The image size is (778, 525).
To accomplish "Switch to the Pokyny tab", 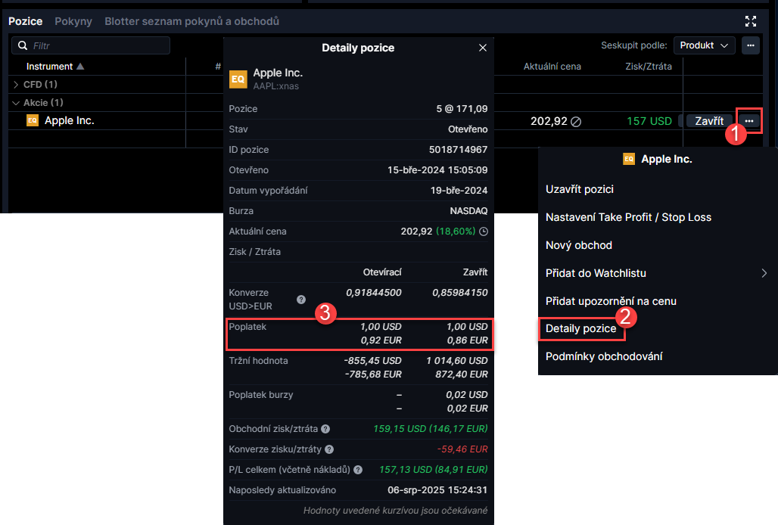I will 73,21.
